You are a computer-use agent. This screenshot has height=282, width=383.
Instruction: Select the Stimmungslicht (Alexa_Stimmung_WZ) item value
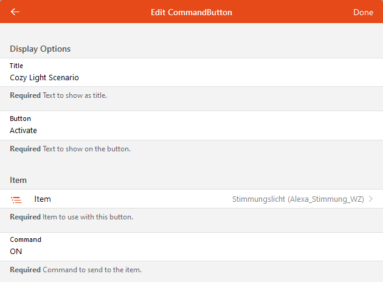click(x=299, y=199)
